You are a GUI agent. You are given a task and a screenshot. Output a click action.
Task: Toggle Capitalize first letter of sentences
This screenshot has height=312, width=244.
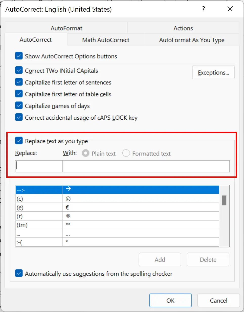pos(19,82)
